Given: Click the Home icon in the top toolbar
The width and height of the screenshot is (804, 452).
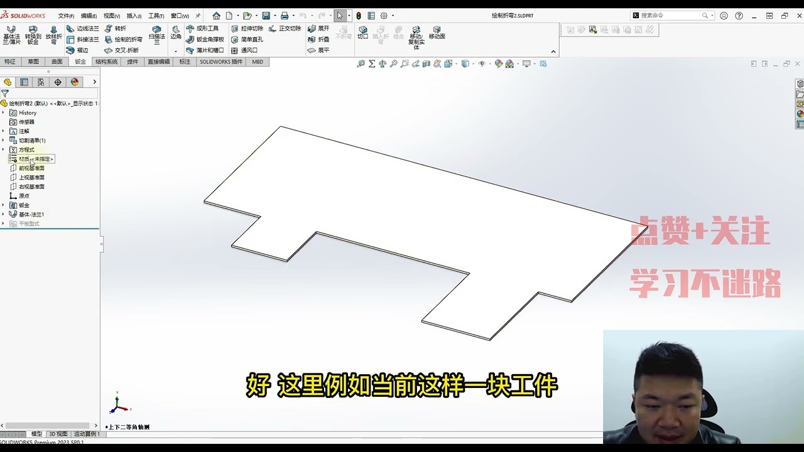Looking at the screenshot, I should [216, 16].
